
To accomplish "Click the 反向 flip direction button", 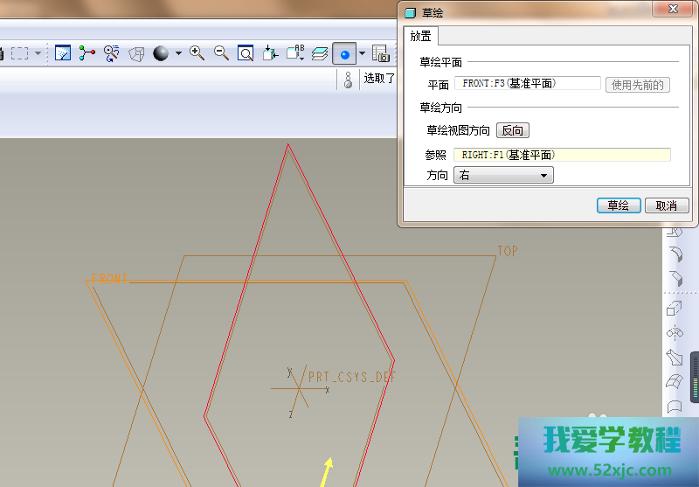I will point(513,130).
